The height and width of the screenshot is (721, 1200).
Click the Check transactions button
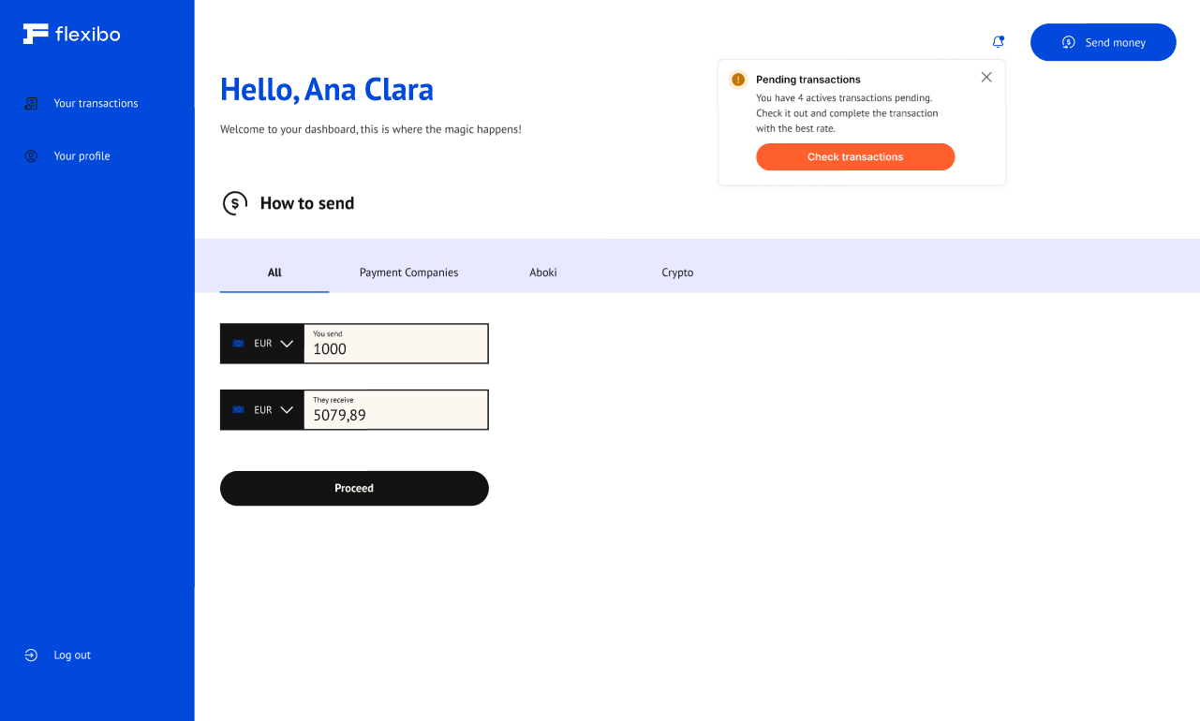coord(855,157)
